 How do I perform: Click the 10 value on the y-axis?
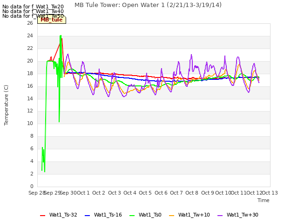click(30, 123)
